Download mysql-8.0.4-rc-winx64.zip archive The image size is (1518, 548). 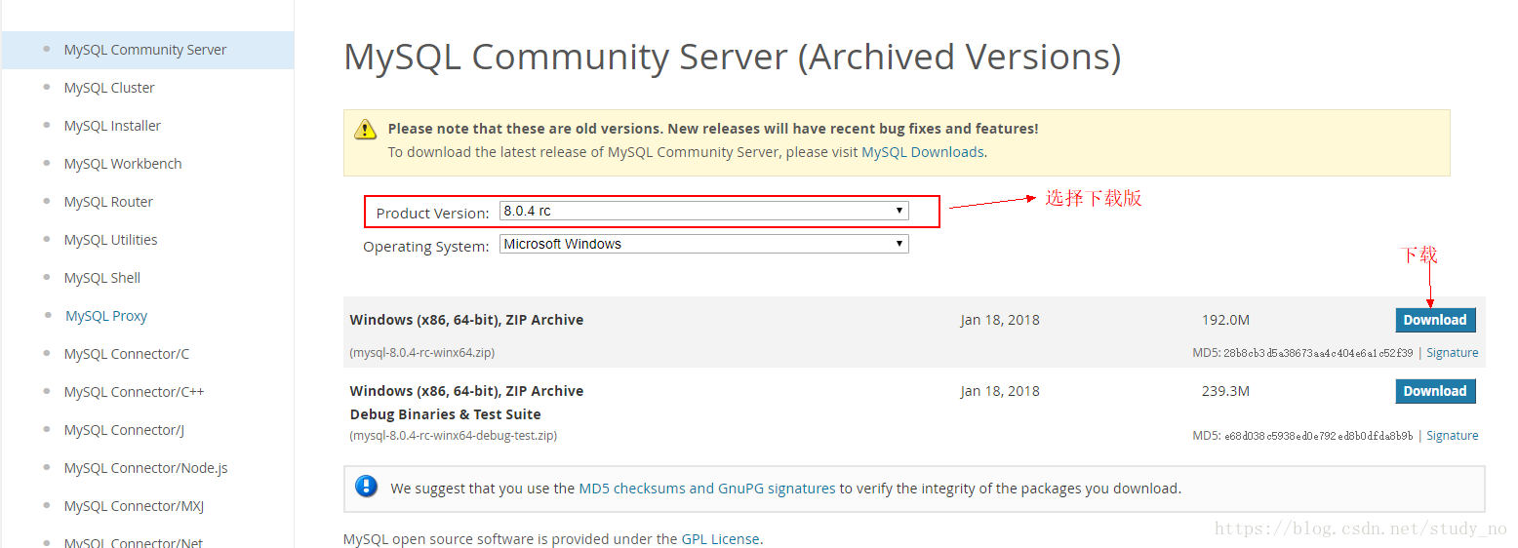click(1435, 320)
